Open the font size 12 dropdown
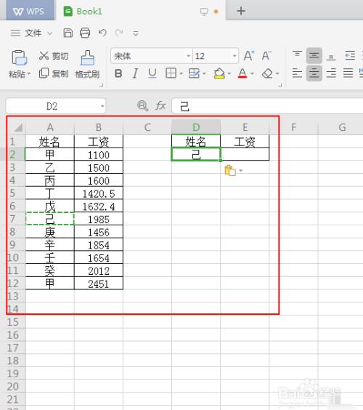The image size is (363, 410). pos(234,56)
